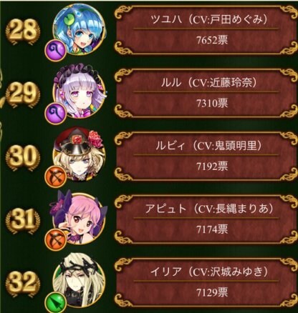The image size is (298, 313).
Task: Open イリア character portrait with black crown
Action: tap(79, 281)
